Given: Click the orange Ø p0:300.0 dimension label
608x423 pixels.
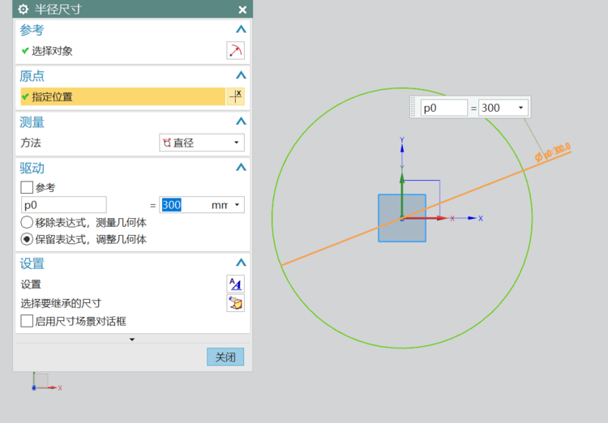Looking at the screenshot, I should click(553, 152).
